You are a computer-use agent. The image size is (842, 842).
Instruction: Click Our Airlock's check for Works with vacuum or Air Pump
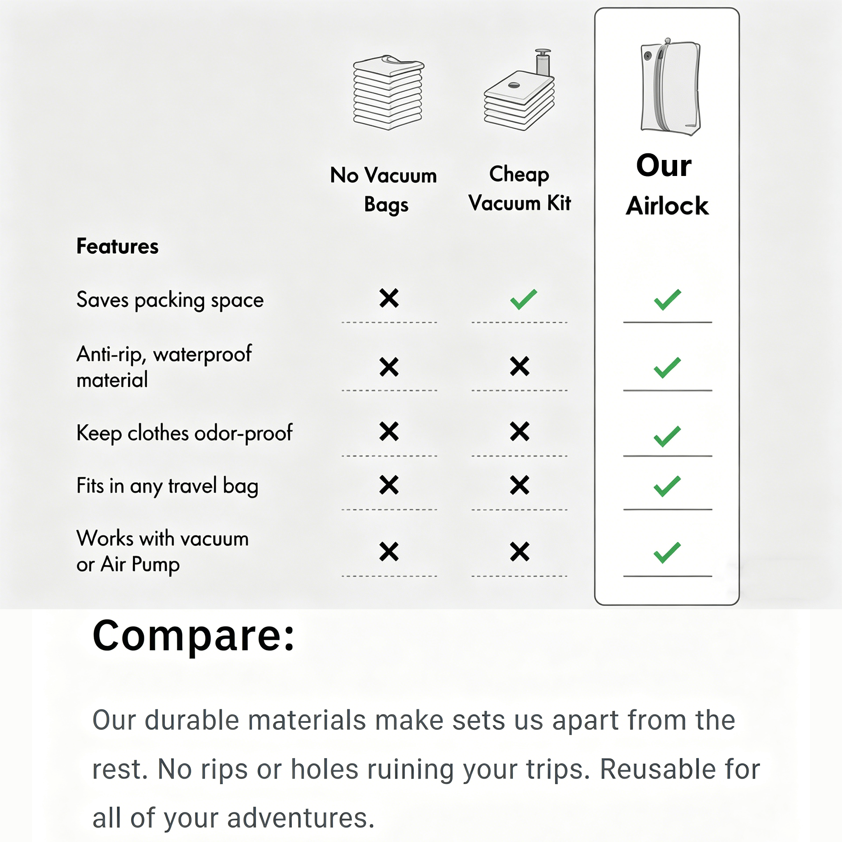(667, 553)
